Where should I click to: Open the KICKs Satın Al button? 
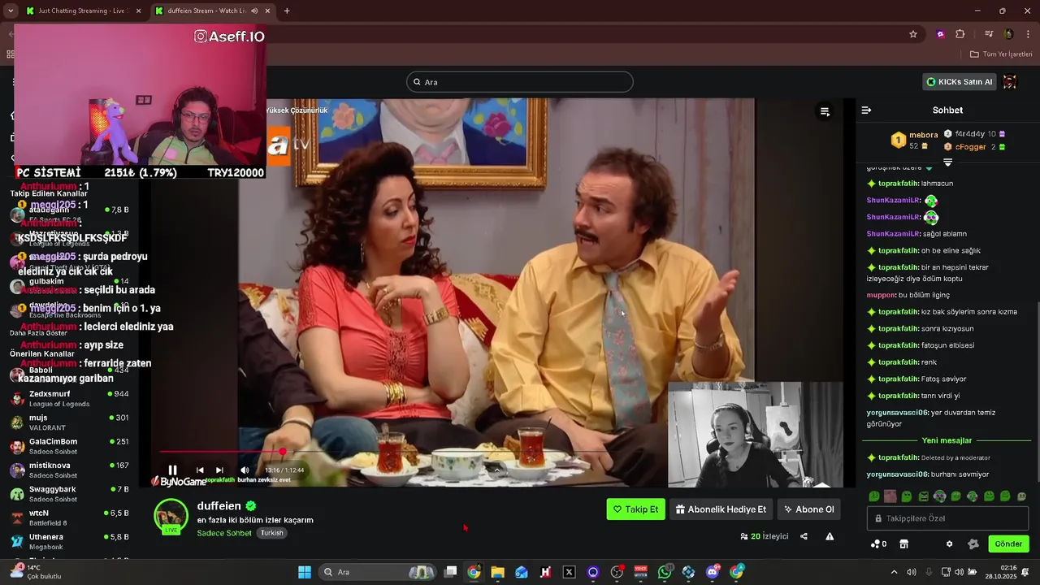point(960,82)
